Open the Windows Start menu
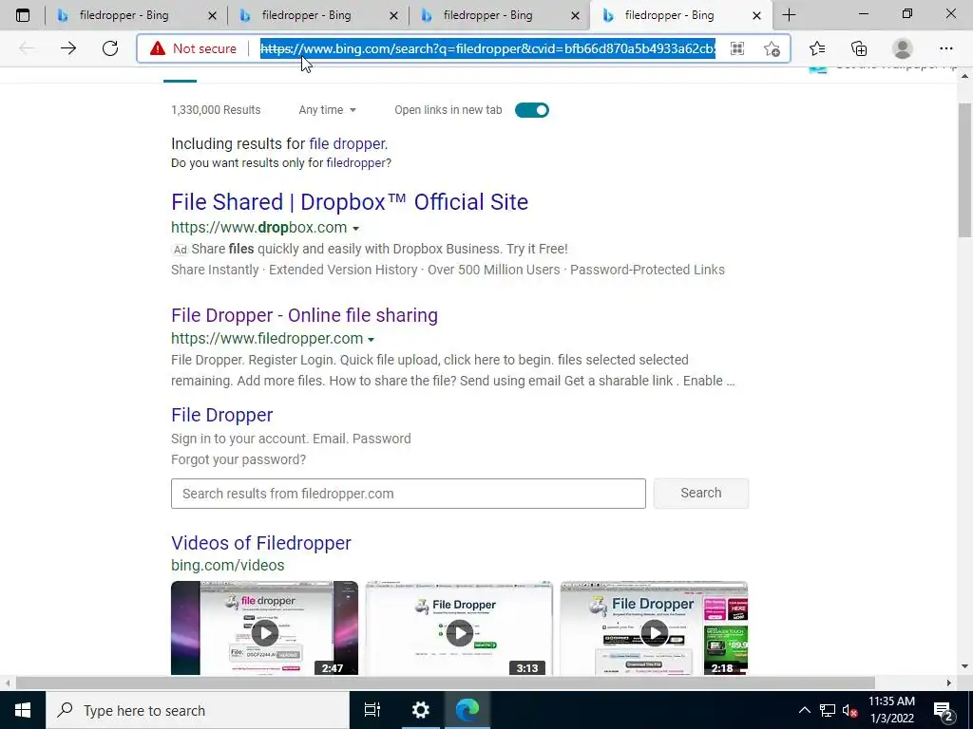 [x=23, y=710]
